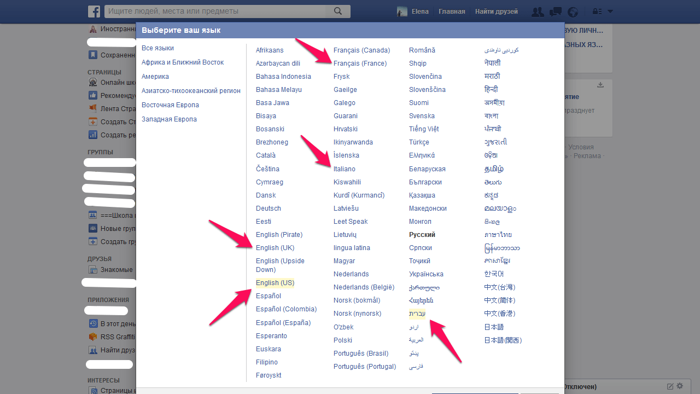This screenshot has width=700, height=394.
Task: Choose Беларуская language
Action: tap(427, 169)
